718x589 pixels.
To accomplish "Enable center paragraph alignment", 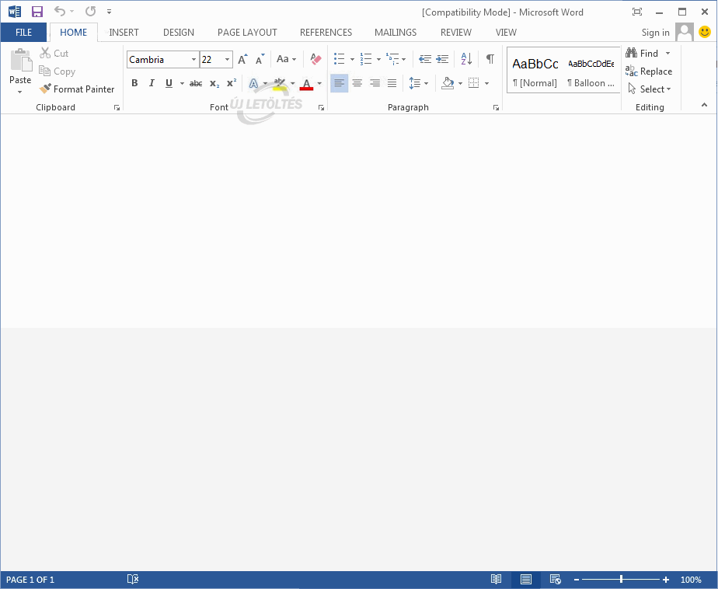I will 357,83.
